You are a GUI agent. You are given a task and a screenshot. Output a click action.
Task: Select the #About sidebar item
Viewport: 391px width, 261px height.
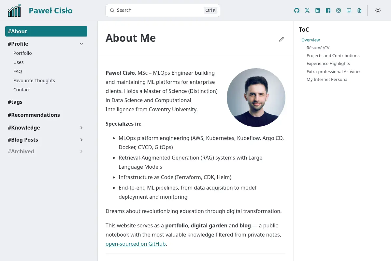46,31
